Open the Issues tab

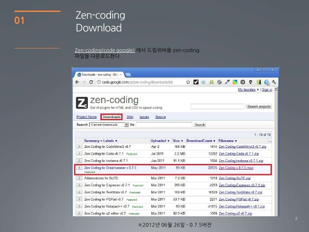click(144, 117)
